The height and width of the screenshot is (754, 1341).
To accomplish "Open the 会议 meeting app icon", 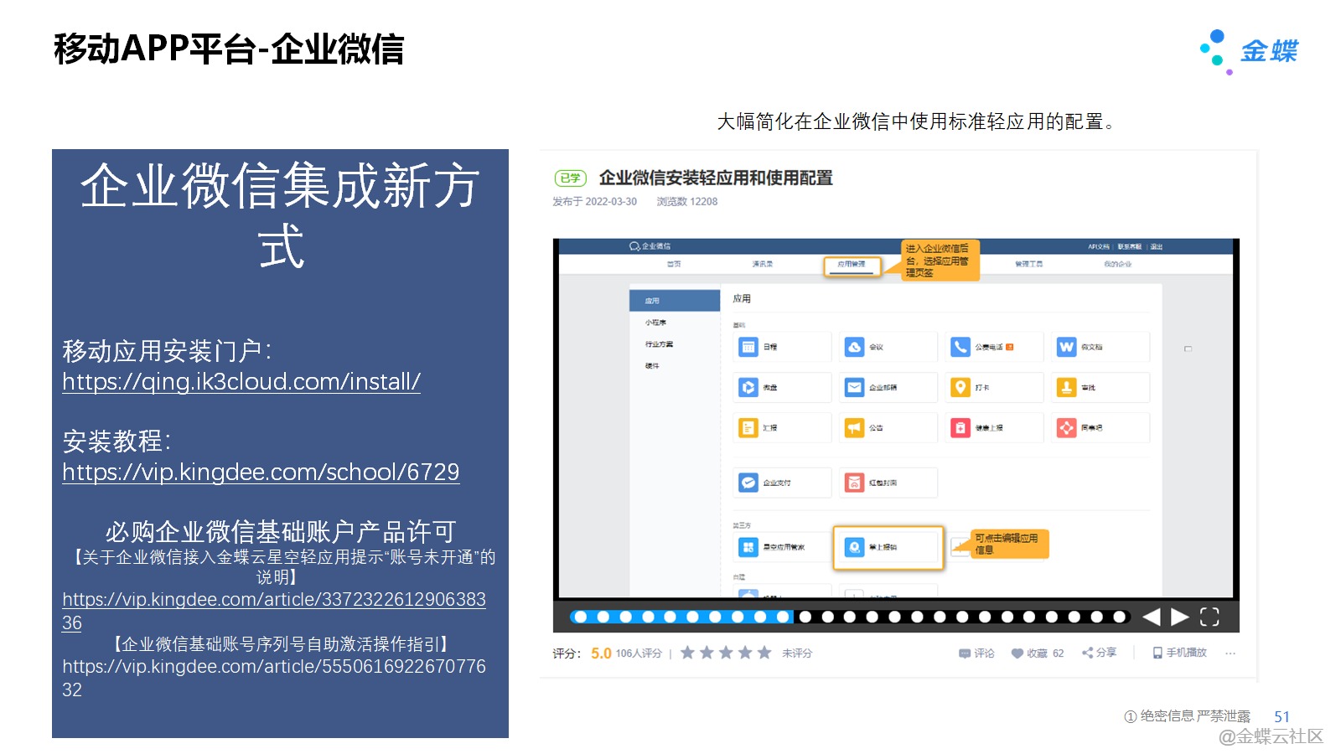I will (x=854, y=347).
